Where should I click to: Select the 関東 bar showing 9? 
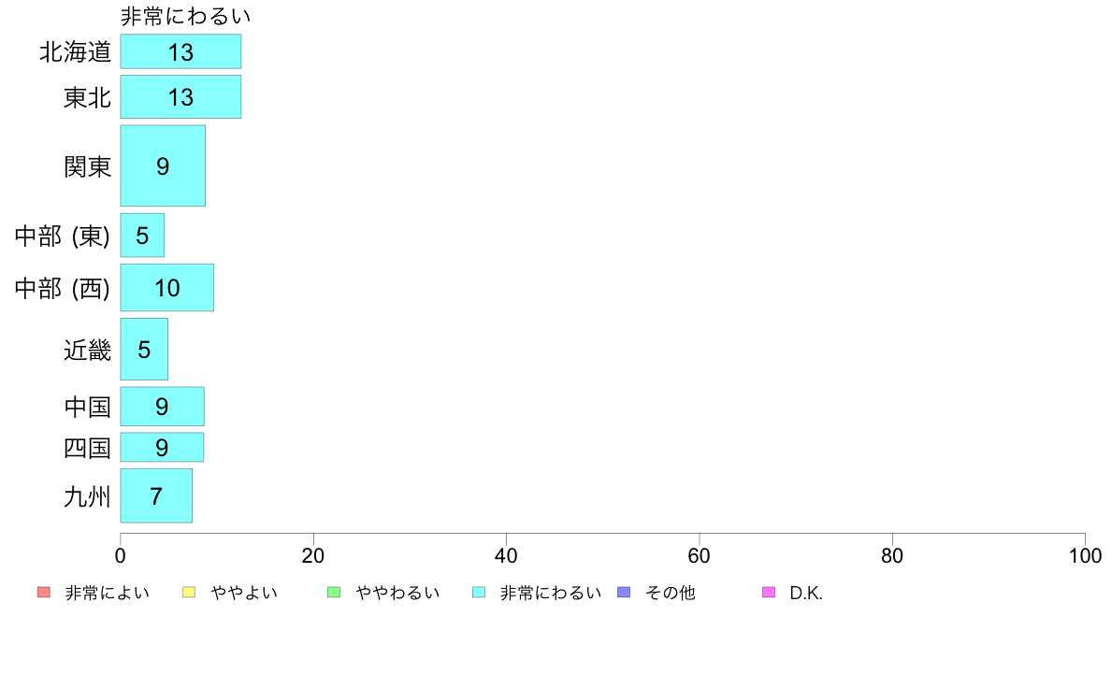click(x=163, y=165)
